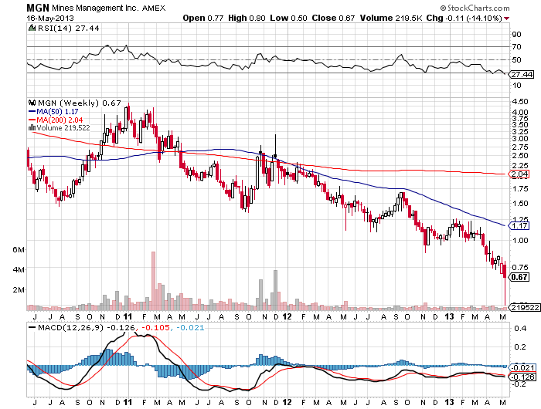Click the 2.04 red MA(200) price tag

[x=519, y=174]
